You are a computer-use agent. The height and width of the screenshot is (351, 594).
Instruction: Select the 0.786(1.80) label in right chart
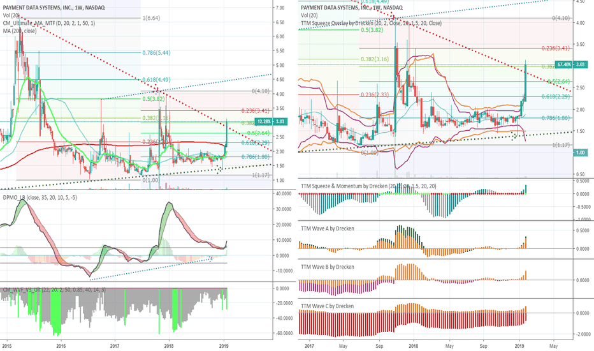(x=555, y=118)
